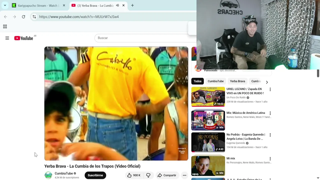The height and width of the screenshot is (180, 320).
Task: Expand the tab search dropdown arrow
Action: click(x=5, y=5)
